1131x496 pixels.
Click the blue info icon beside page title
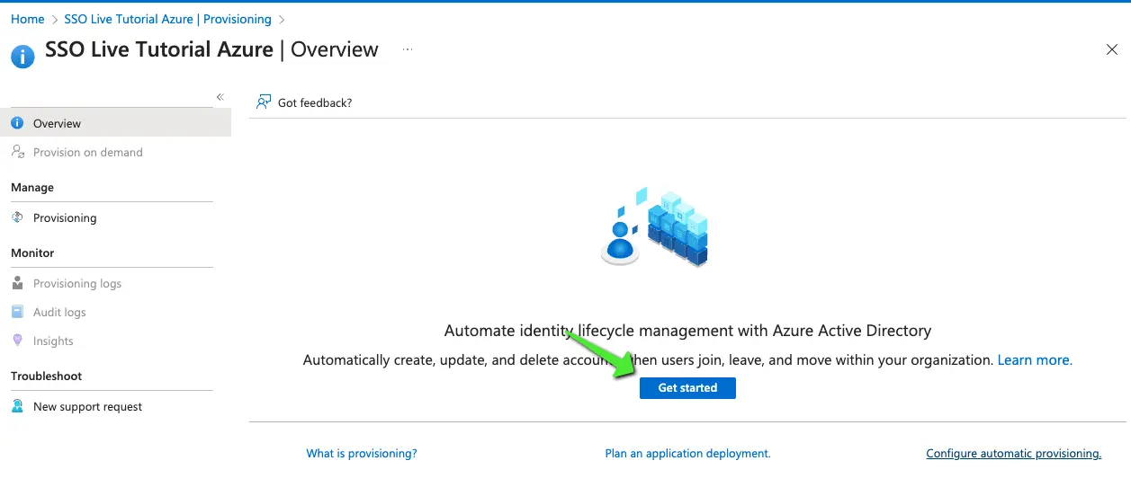click(x=22, y=57)
